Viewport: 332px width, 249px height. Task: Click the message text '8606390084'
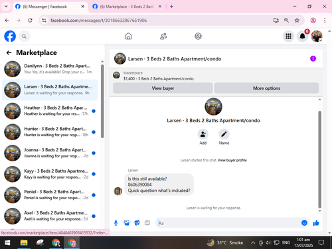[x=139, y=185]
